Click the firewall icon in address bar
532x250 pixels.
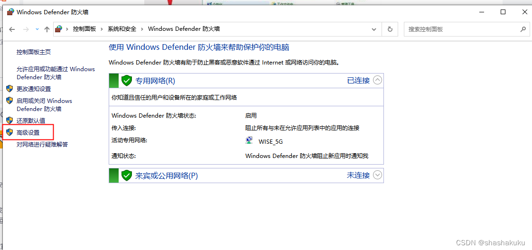(x=59, y=29)
